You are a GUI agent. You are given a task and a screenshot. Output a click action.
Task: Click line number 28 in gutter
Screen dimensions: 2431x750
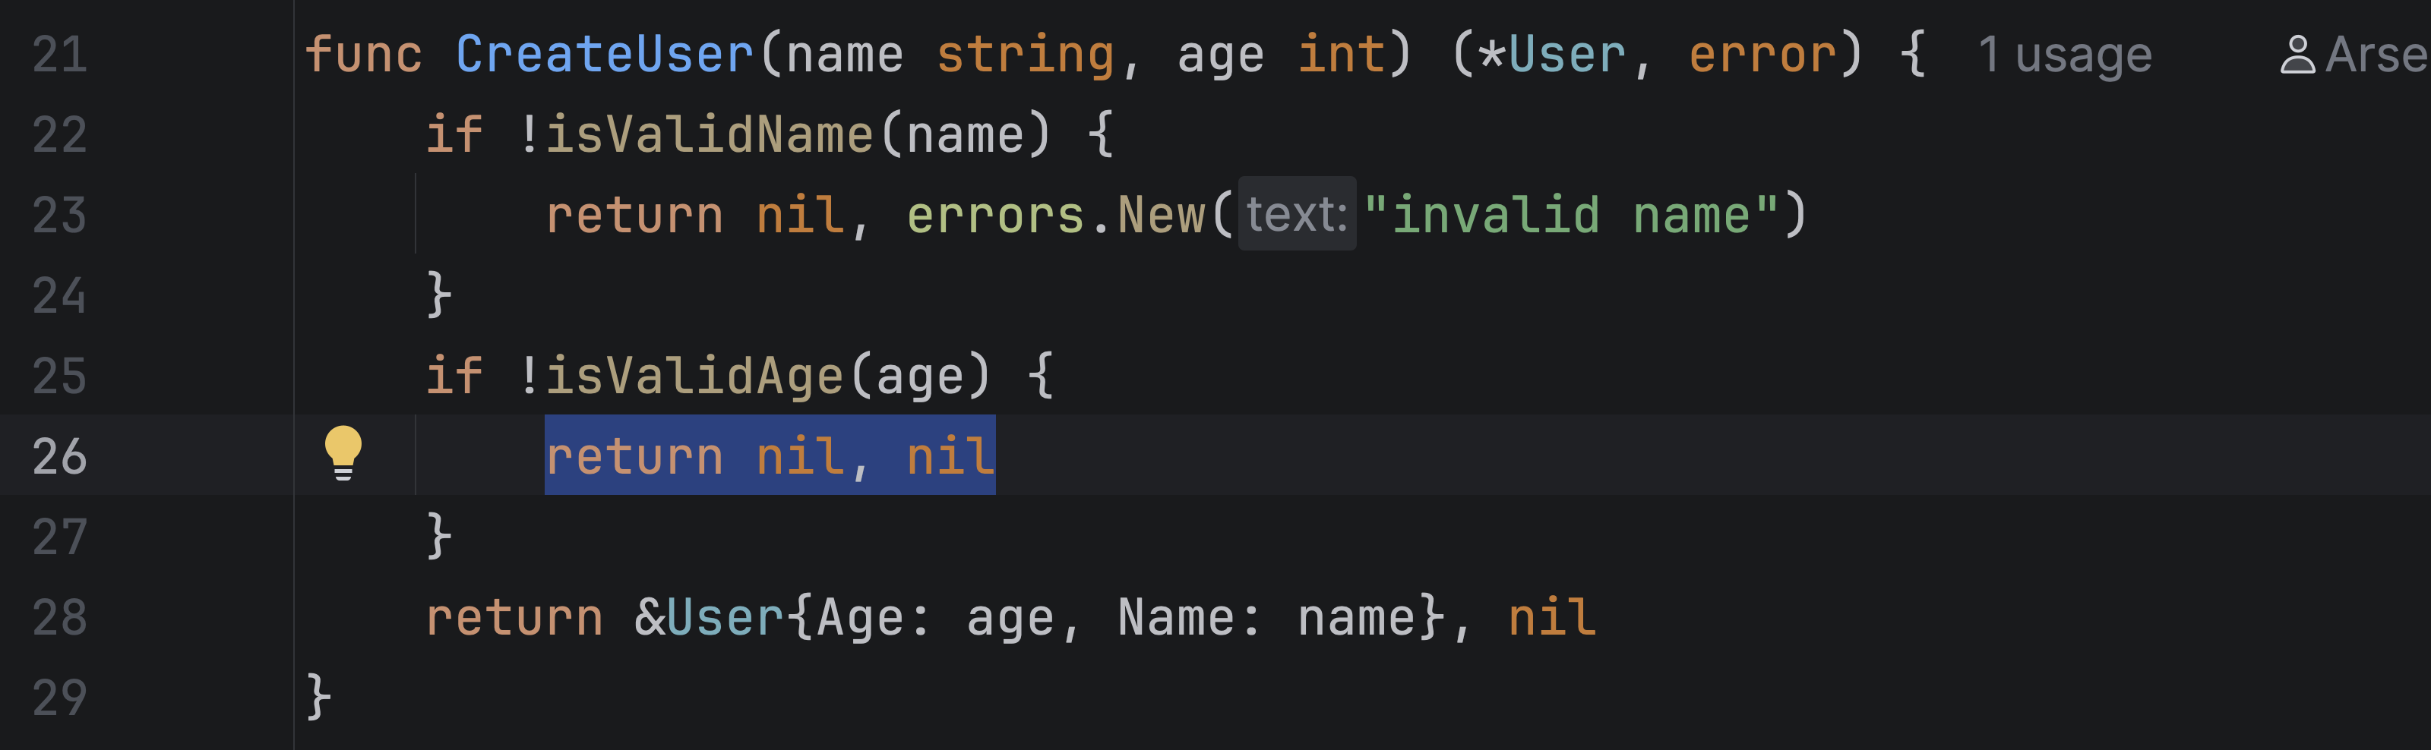click(x=59, y=617)
